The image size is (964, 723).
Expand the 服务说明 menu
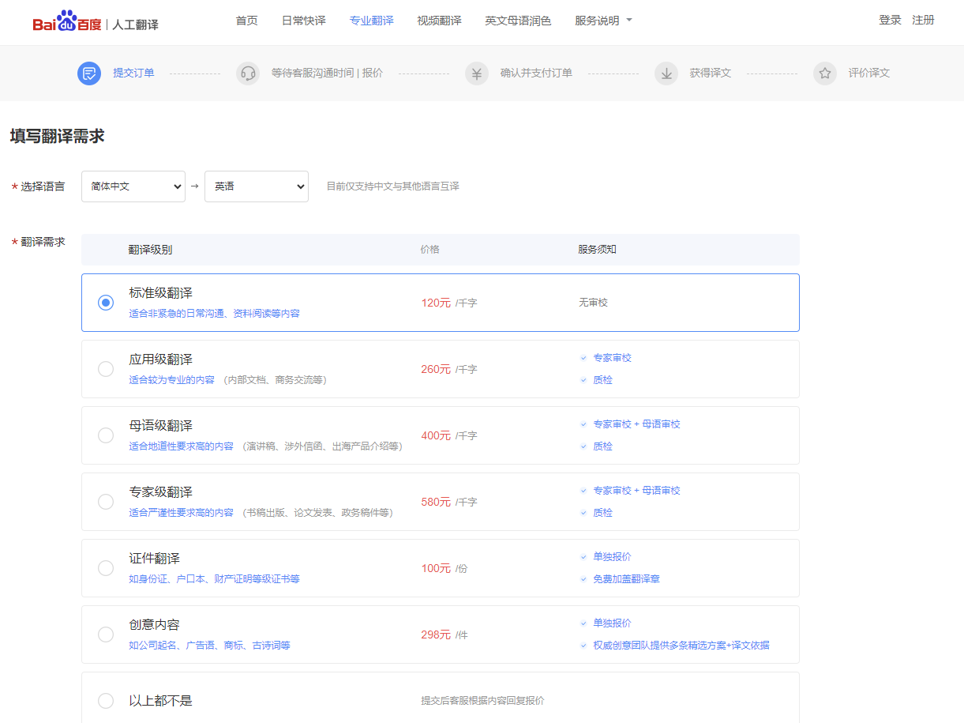(x=604, y=21)
